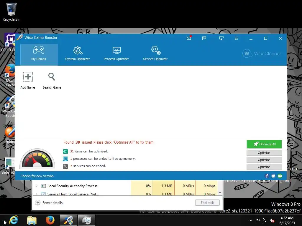Open WiseCleaner Facebook icon
302x226 pixels.
267,176
